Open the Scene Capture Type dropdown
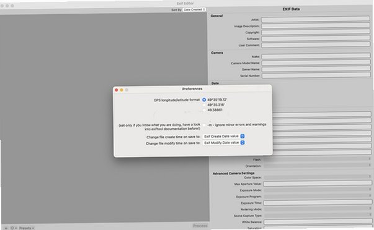Image resolution: width=374 pixels, height=230 pixels. (x=318, y=215)
